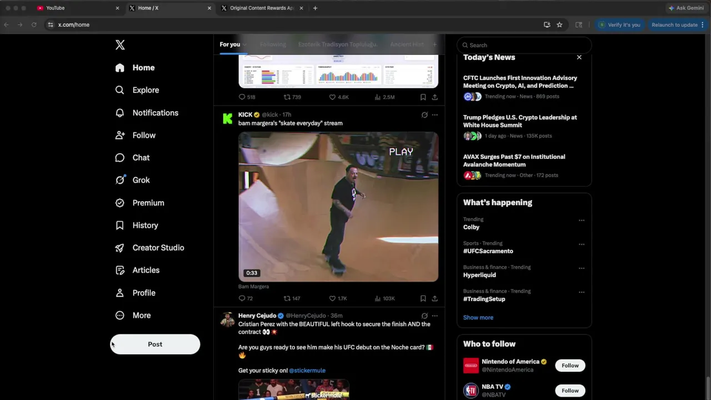Open Articles in the sidebar

[137, 270]
